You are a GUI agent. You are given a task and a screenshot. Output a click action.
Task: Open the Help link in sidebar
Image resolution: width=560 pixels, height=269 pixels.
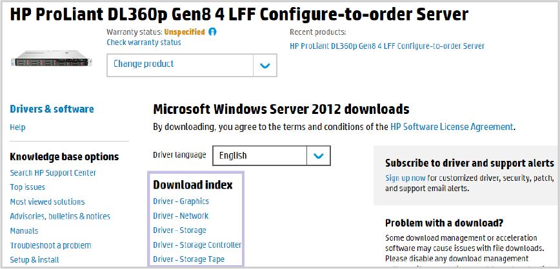[x=17, y=127]
